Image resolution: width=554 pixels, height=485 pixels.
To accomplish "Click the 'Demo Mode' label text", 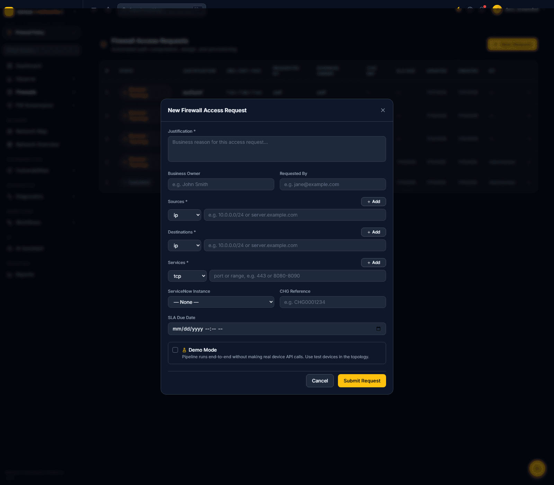I will (x=203, y=350).
